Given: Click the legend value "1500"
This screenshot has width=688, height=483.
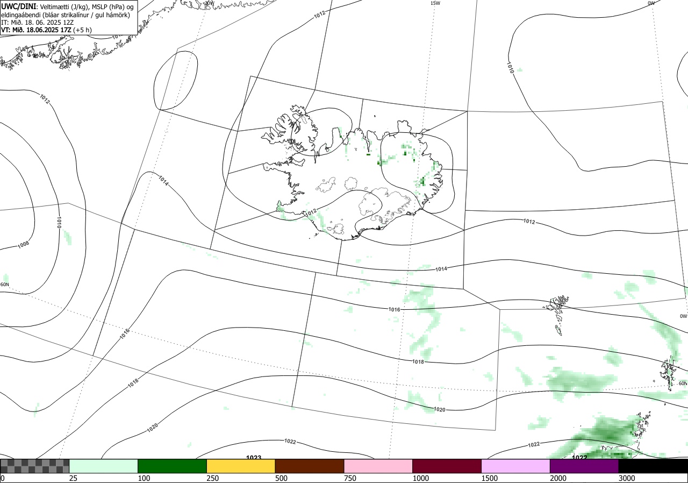Looking at the screenshot, I should [490, 478].
